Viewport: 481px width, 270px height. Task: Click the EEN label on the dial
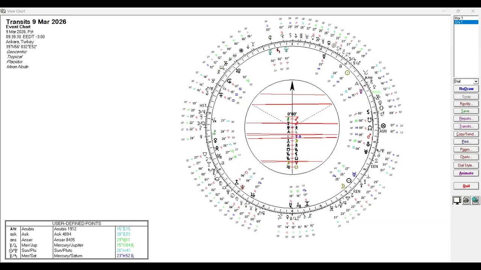(x=374, y=166)
